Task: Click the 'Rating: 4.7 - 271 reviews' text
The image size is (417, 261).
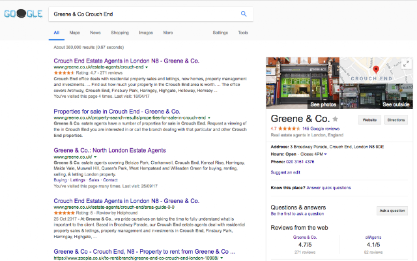Action: click(x=99, y=73)
